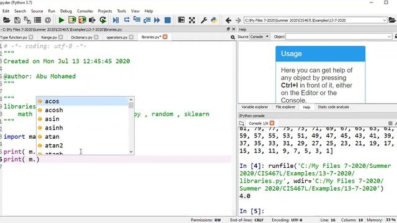Open the Consoles menu
397x223 pixels.
click(85, 11)
